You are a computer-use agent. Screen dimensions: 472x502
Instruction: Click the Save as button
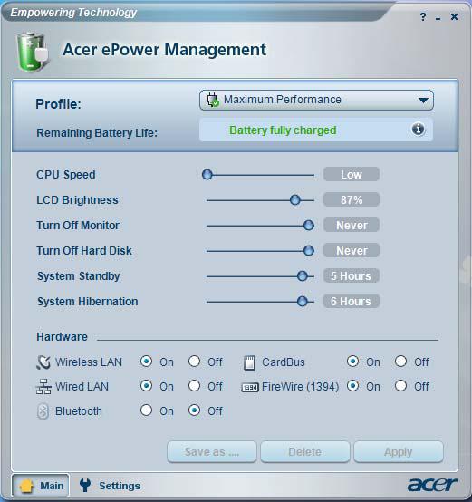212,452
